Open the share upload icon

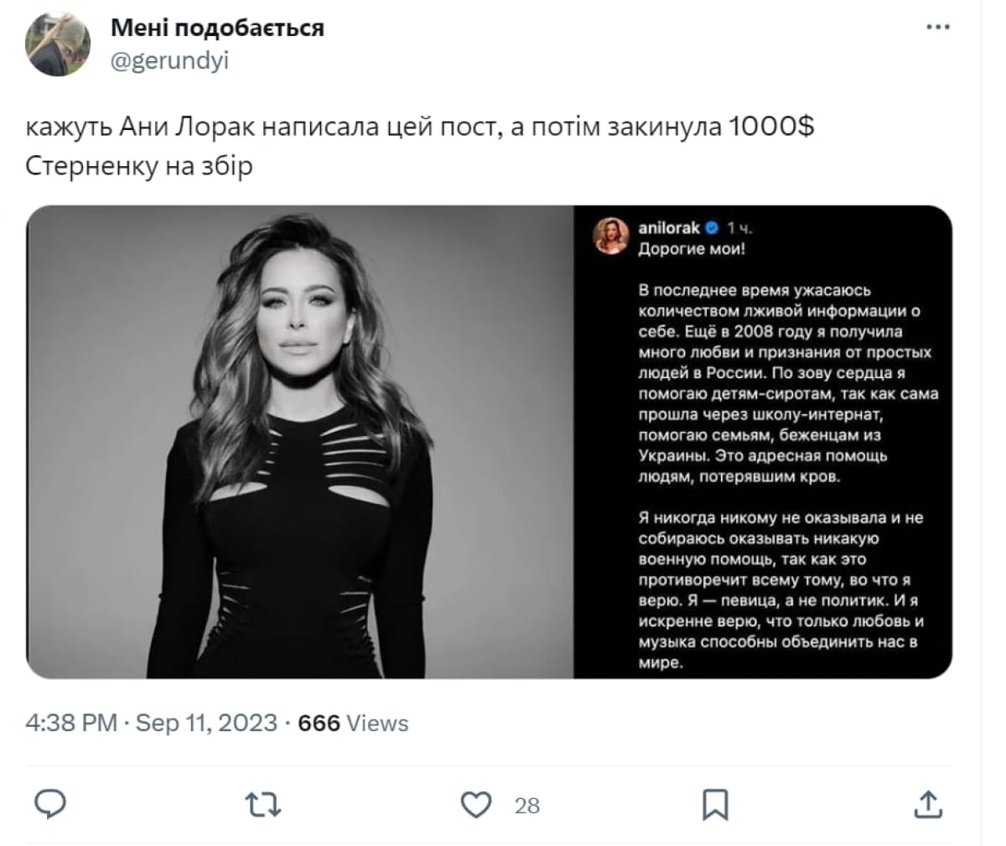tap(928, 804)
